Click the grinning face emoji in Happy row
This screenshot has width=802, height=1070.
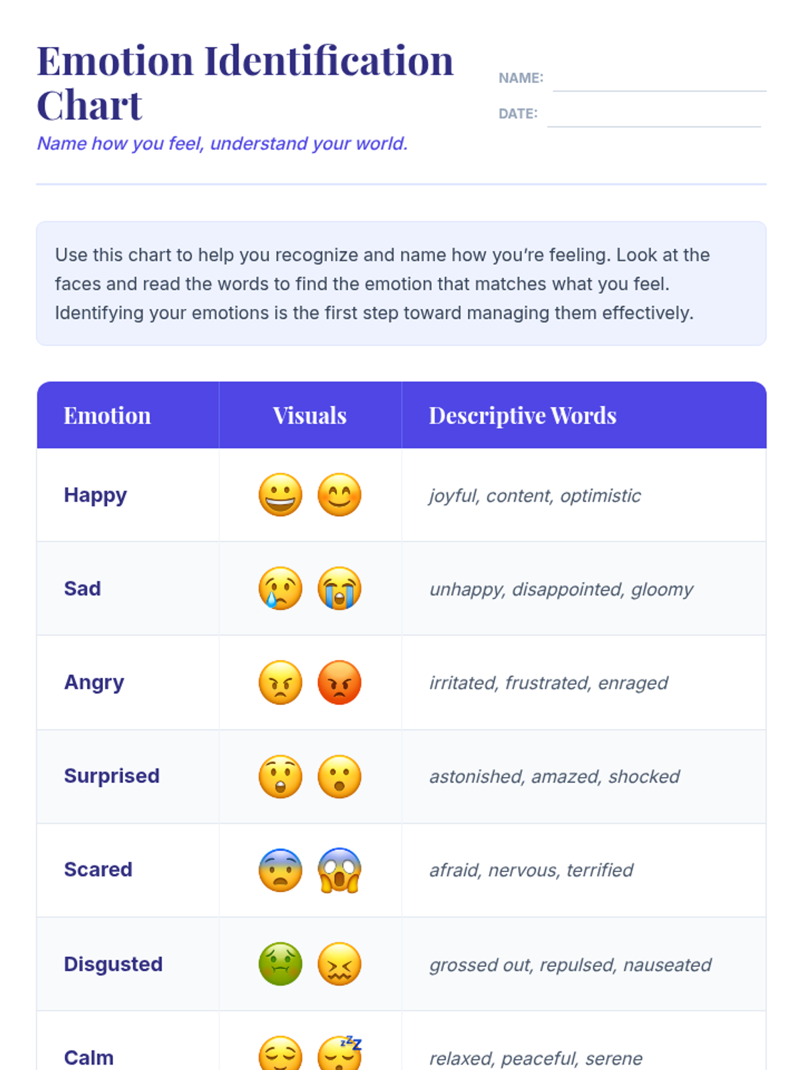(281, 495)
